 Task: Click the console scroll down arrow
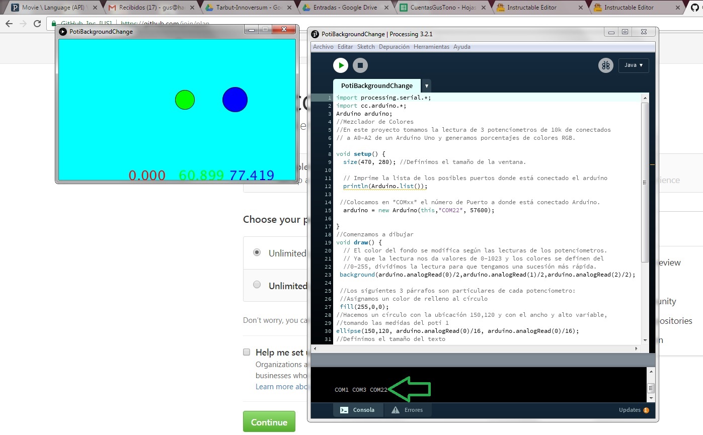tap(651, 398)
